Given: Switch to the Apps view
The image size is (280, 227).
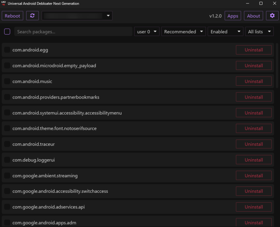Looking at the screenshot, I should pos(233,16).
